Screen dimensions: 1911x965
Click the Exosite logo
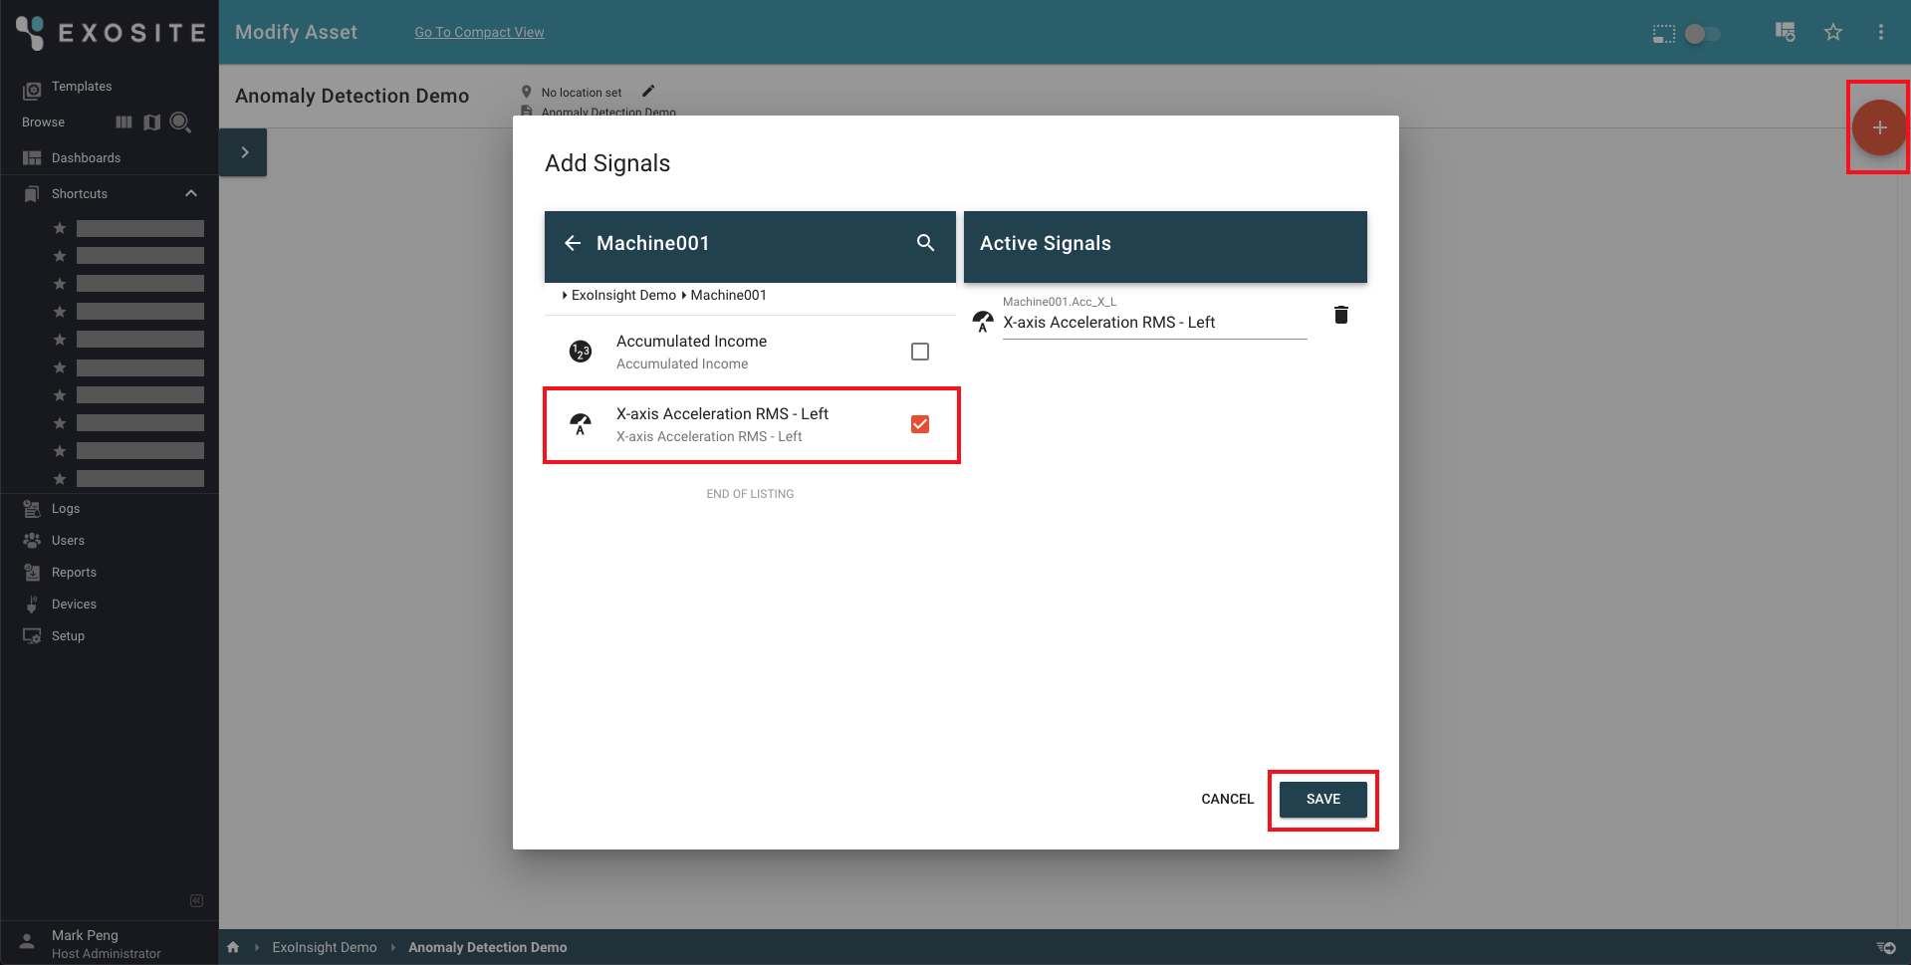click(111, 33)
